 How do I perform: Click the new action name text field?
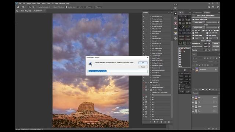pyautogui.click(x=117, y=71)
